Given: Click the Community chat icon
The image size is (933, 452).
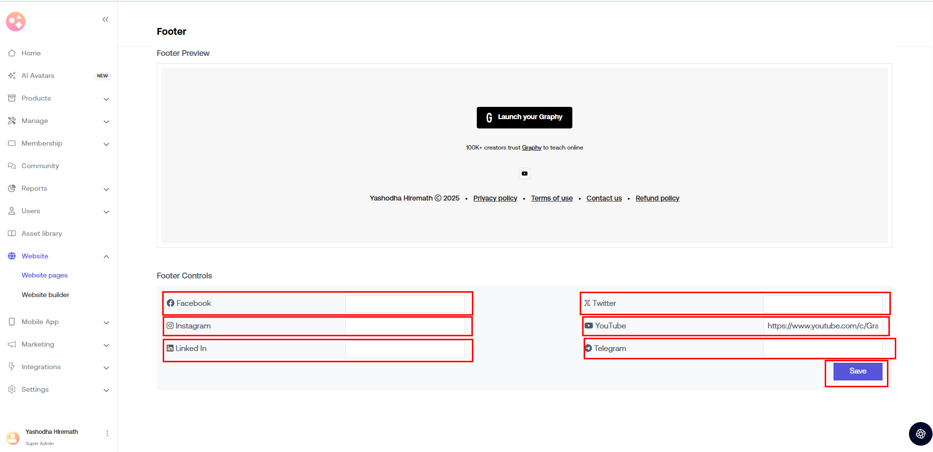Looking at the screenshot, I should [x=12, y=166].
